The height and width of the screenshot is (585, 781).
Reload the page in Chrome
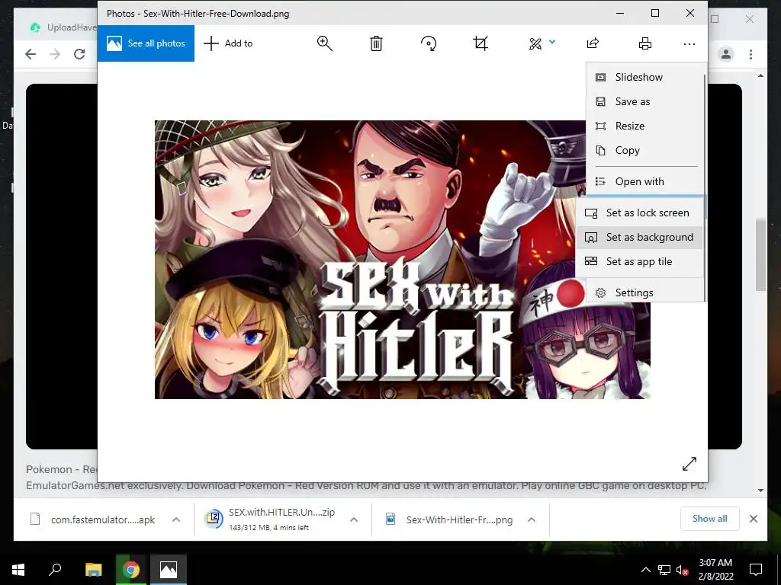pyautogui.click(x=79, y=54)
